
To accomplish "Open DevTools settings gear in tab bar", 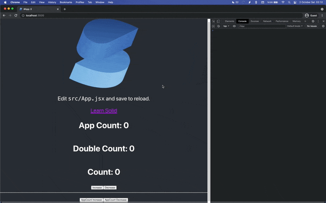I will click(x=313, y=21).
